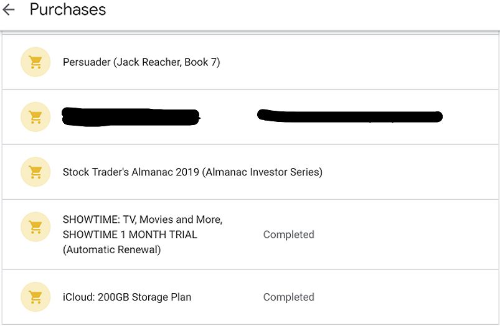This screenshot has width=500, height=326.
Task: Click the cart icon on the redacted purchase row
Action: pos(35,116)
